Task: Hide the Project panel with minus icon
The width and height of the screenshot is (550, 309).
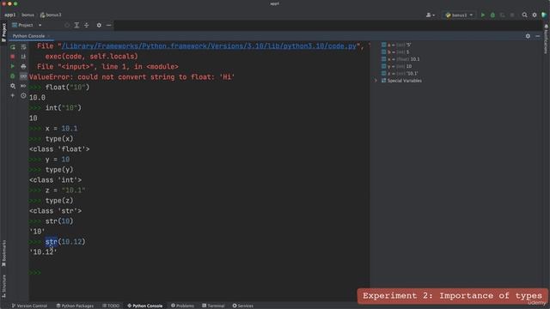Action: pyautogui.click(x=109, y=25)
